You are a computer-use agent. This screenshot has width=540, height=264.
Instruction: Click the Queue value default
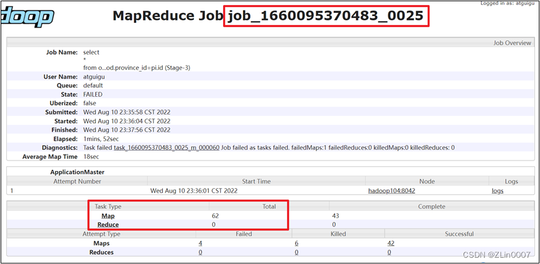[x=93, y=86]
